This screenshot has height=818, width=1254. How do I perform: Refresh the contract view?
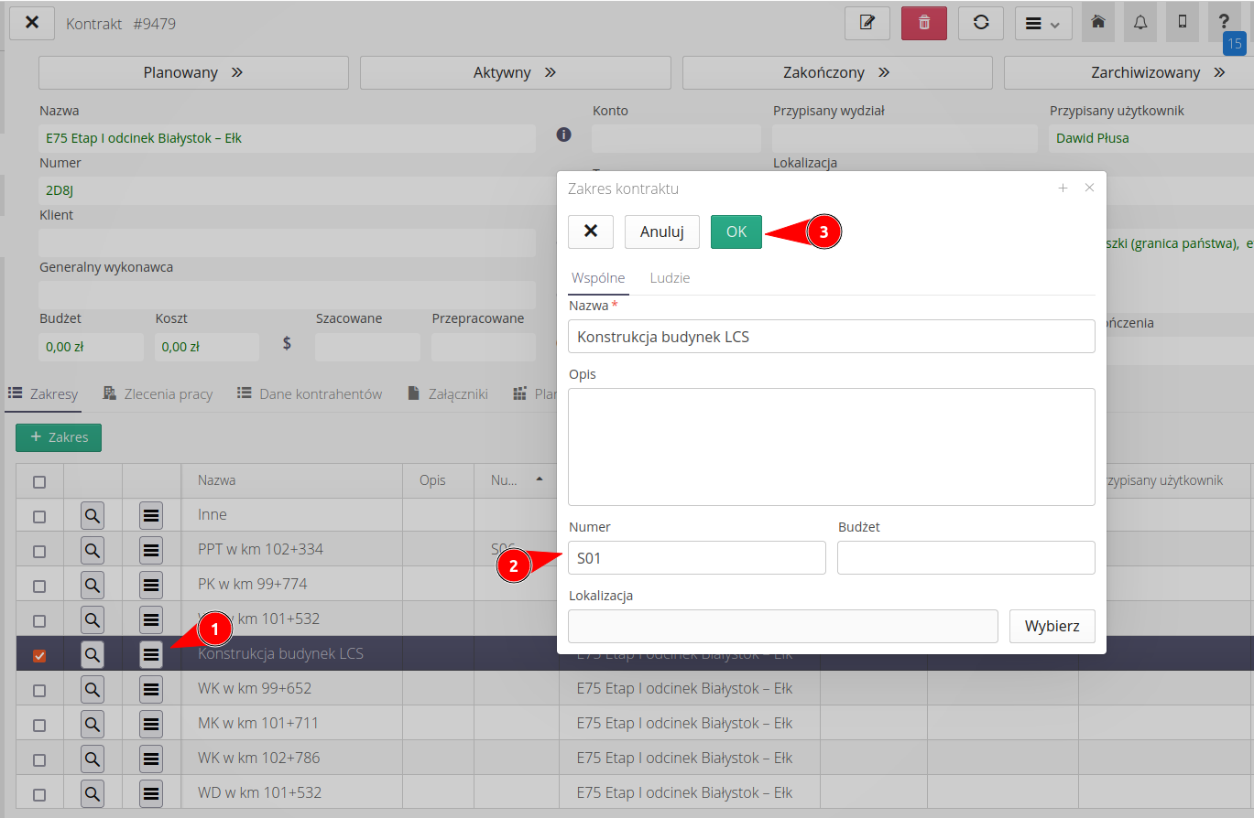click(x=980, y=23)
